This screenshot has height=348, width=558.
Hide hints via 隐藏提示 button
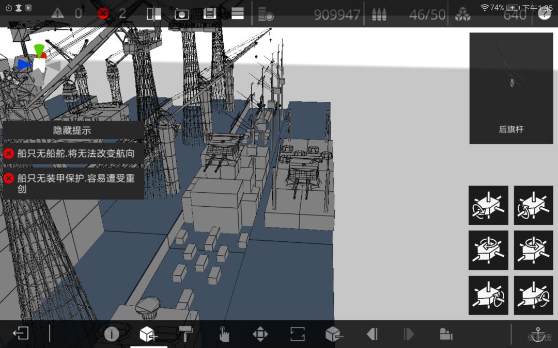click(x=72, y=130)
